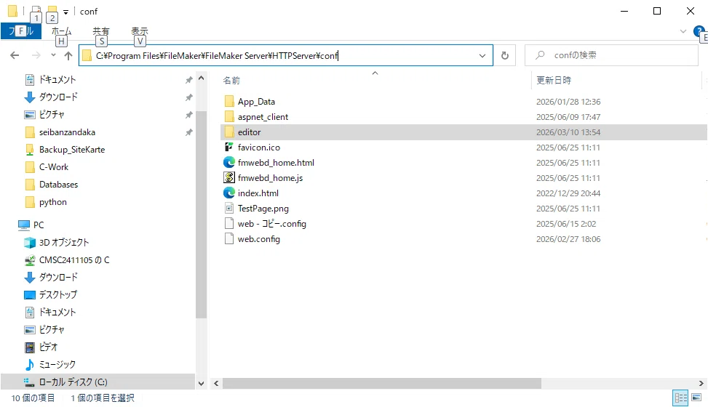Image resolution: width=708 pixels, height=407 pixels.
Task: Open pinned ドキュメント in quick access
Action: click(57, 80)
